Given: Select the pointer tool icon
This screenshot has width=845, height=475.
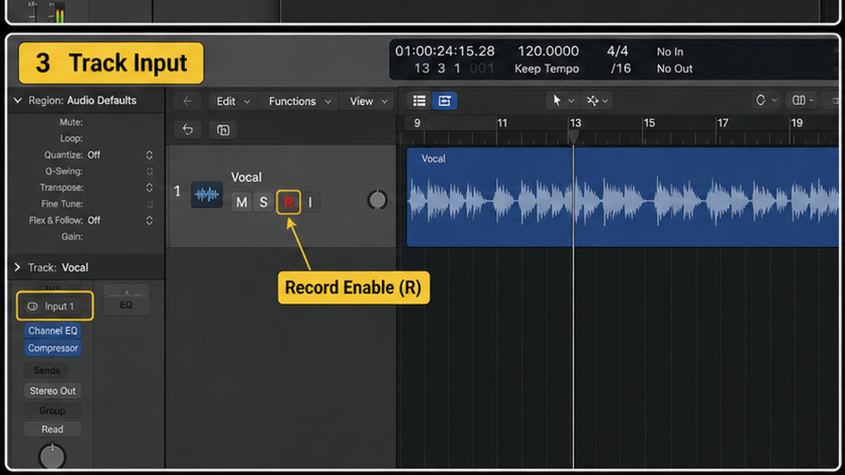Looking at the screenshot, I should click(x=557, y=100).
